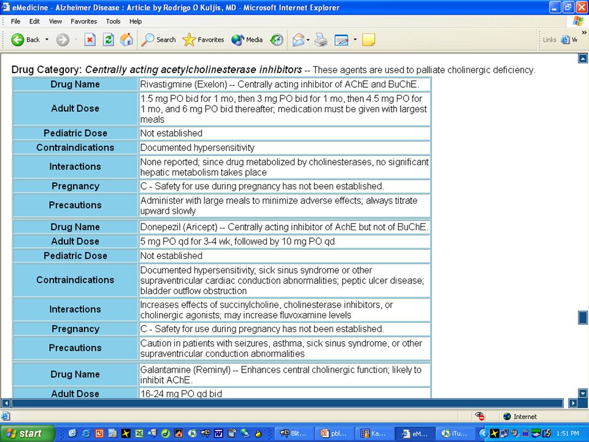Open the Tools menu
The width and height of the screenshot is (589, 442).
click(x=113, y=21)
